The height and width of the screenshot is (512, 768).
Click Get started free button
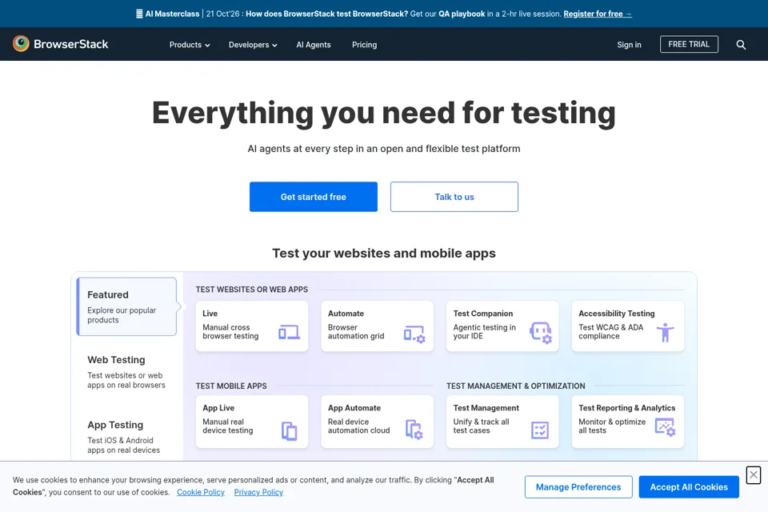[x=314, y=197]
